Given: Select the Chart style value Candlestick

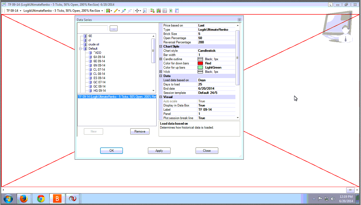Looking at the screenshot, I should click(216, 51).
